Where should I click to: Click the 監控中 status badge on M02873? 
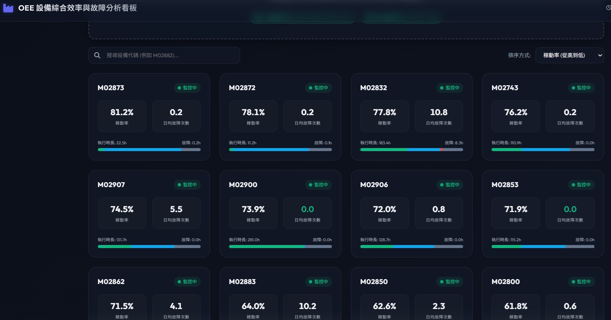click(x=187, y=88)
